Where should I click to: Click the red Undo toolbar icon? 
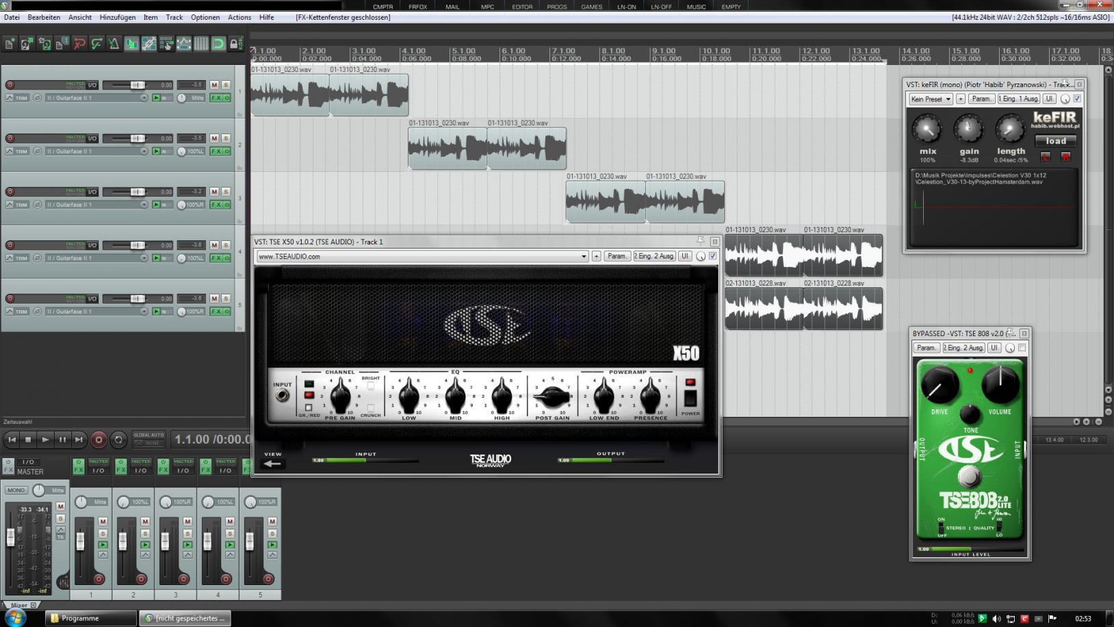coord(79,44)
